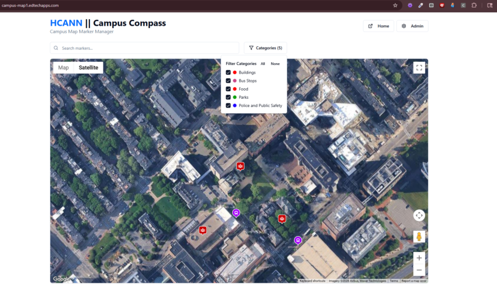
Task: Click the red shield extension icon
Action: point(442,5)
